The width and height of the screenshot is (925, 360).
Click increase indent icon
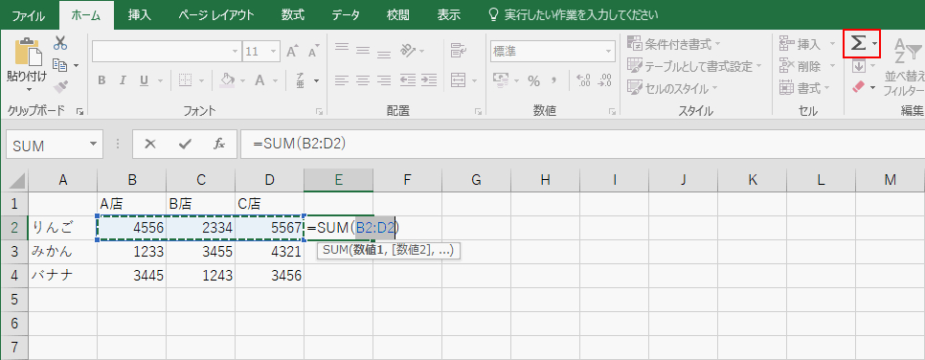(429, 80)
